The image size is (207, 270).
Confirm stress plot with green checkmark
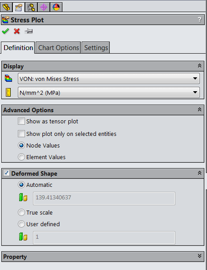tap(5, 31)
